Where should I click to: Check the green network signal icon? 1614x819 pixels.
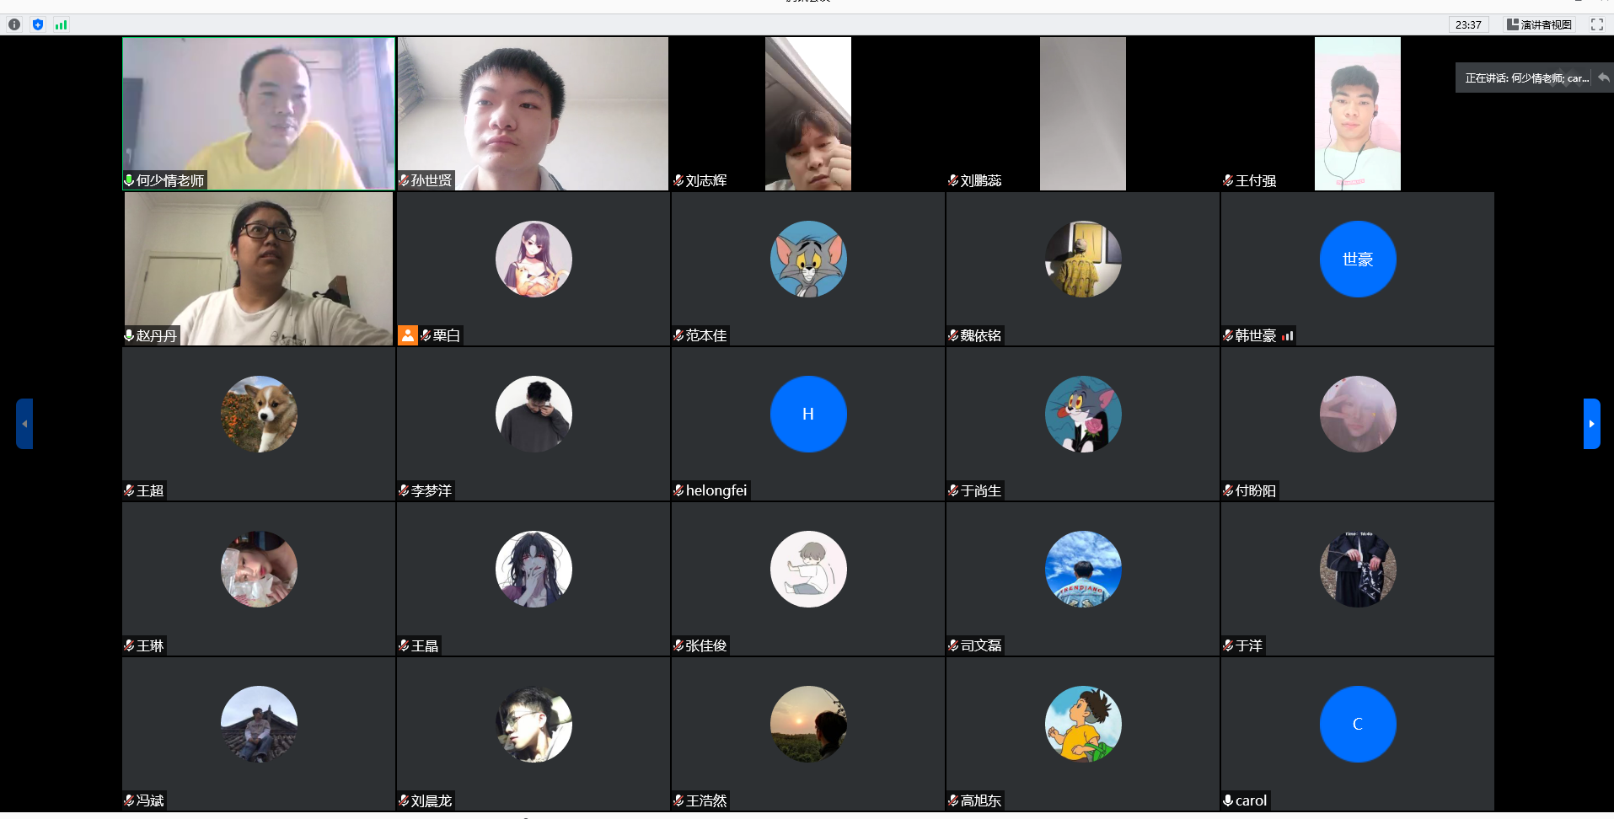[x=61, y=24]
